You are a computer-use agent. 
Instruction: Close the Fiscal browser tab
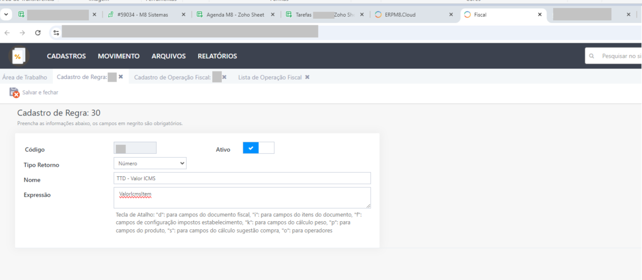[540, 14]
